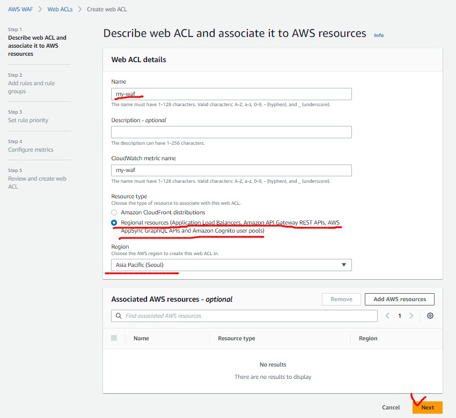Select Amazon CloudFront distributions radio button

tap(114, 212)
